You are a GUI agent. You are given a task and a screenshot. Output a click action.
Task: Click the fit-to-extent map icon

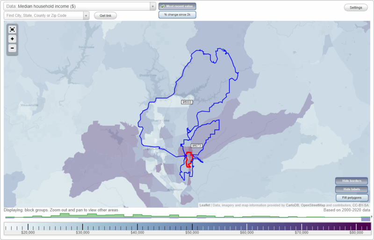pos(12,29)
